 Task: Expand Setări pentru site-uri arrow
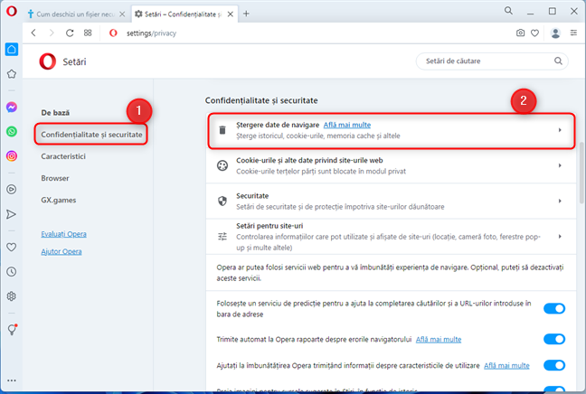pyautogui.click(x=560, y=237)
